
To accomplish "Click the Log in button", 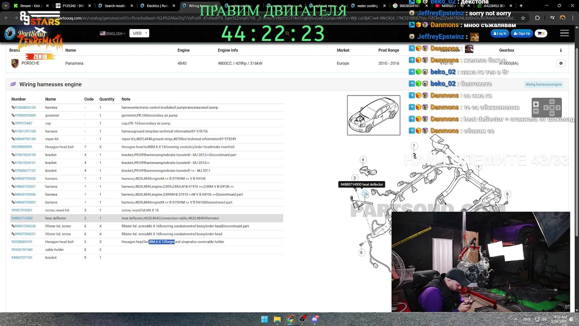I will [x=500, y=34].
